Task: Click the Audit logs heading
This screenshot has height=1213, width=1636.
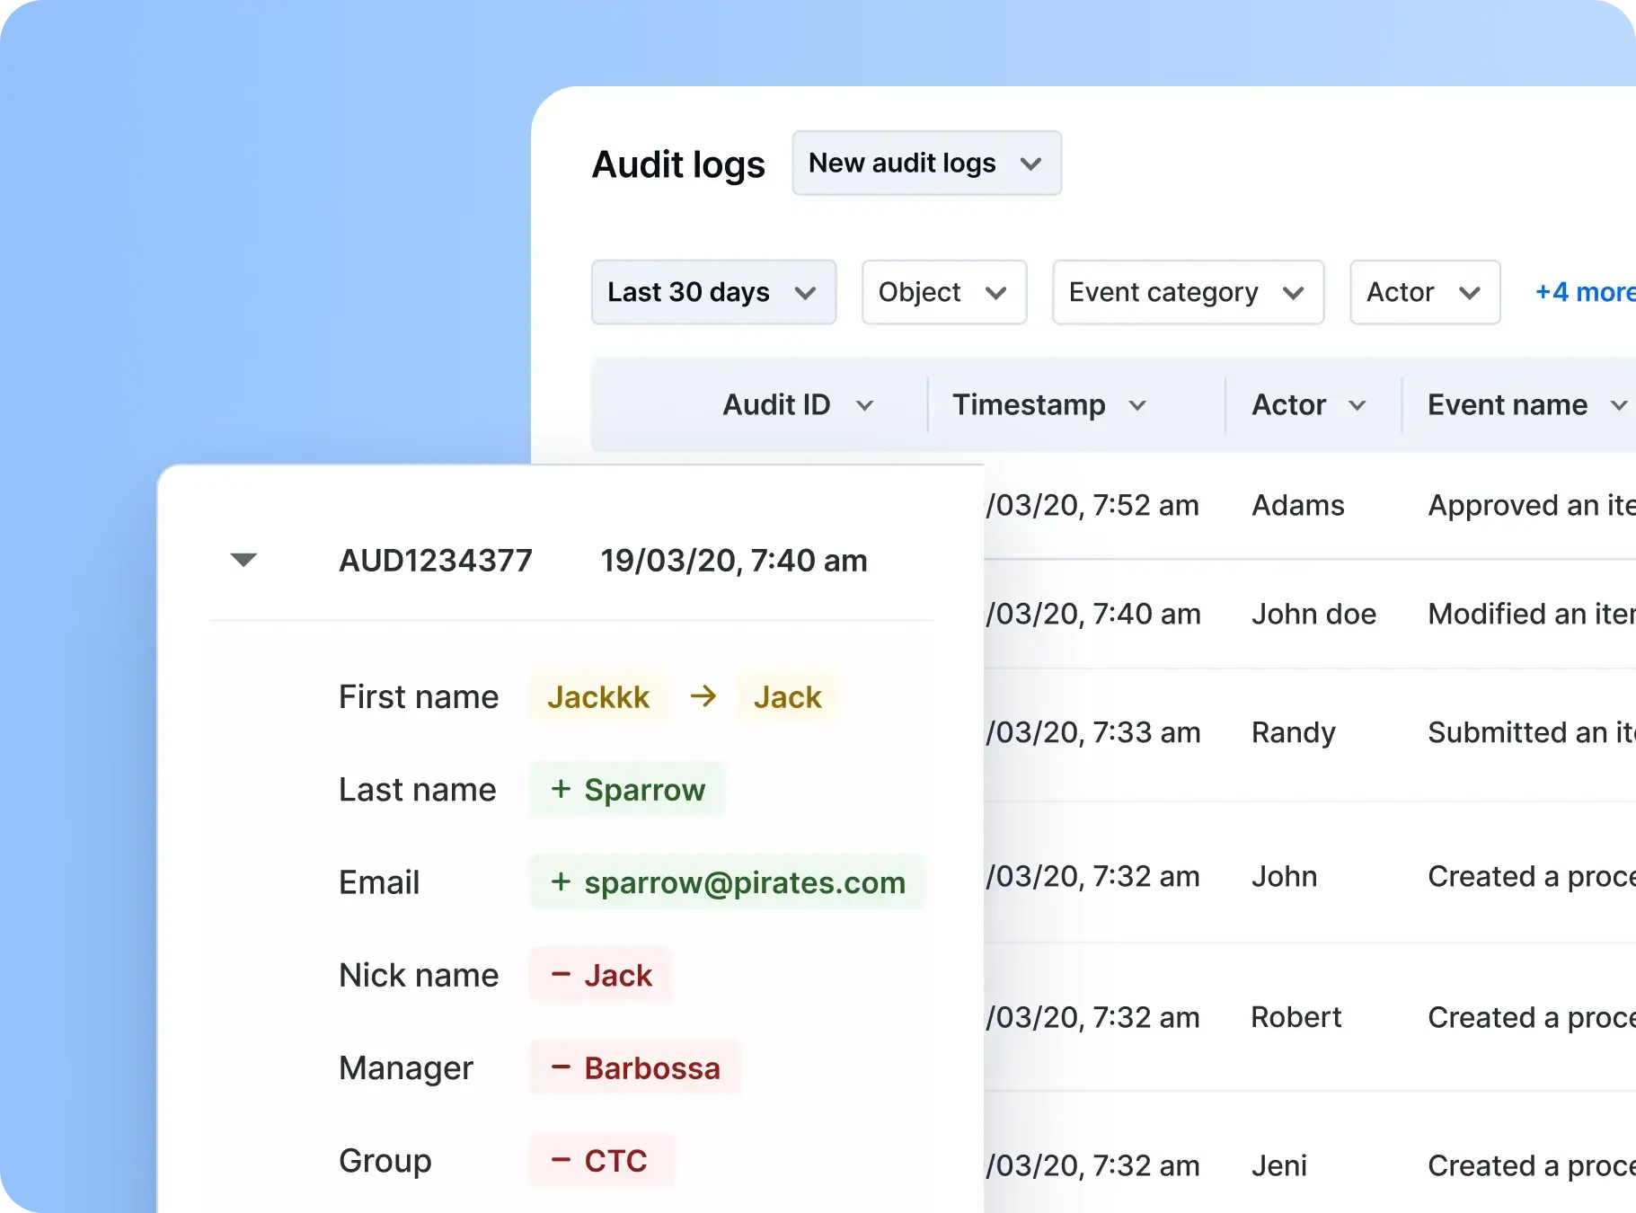Action: tap(678, 164)
